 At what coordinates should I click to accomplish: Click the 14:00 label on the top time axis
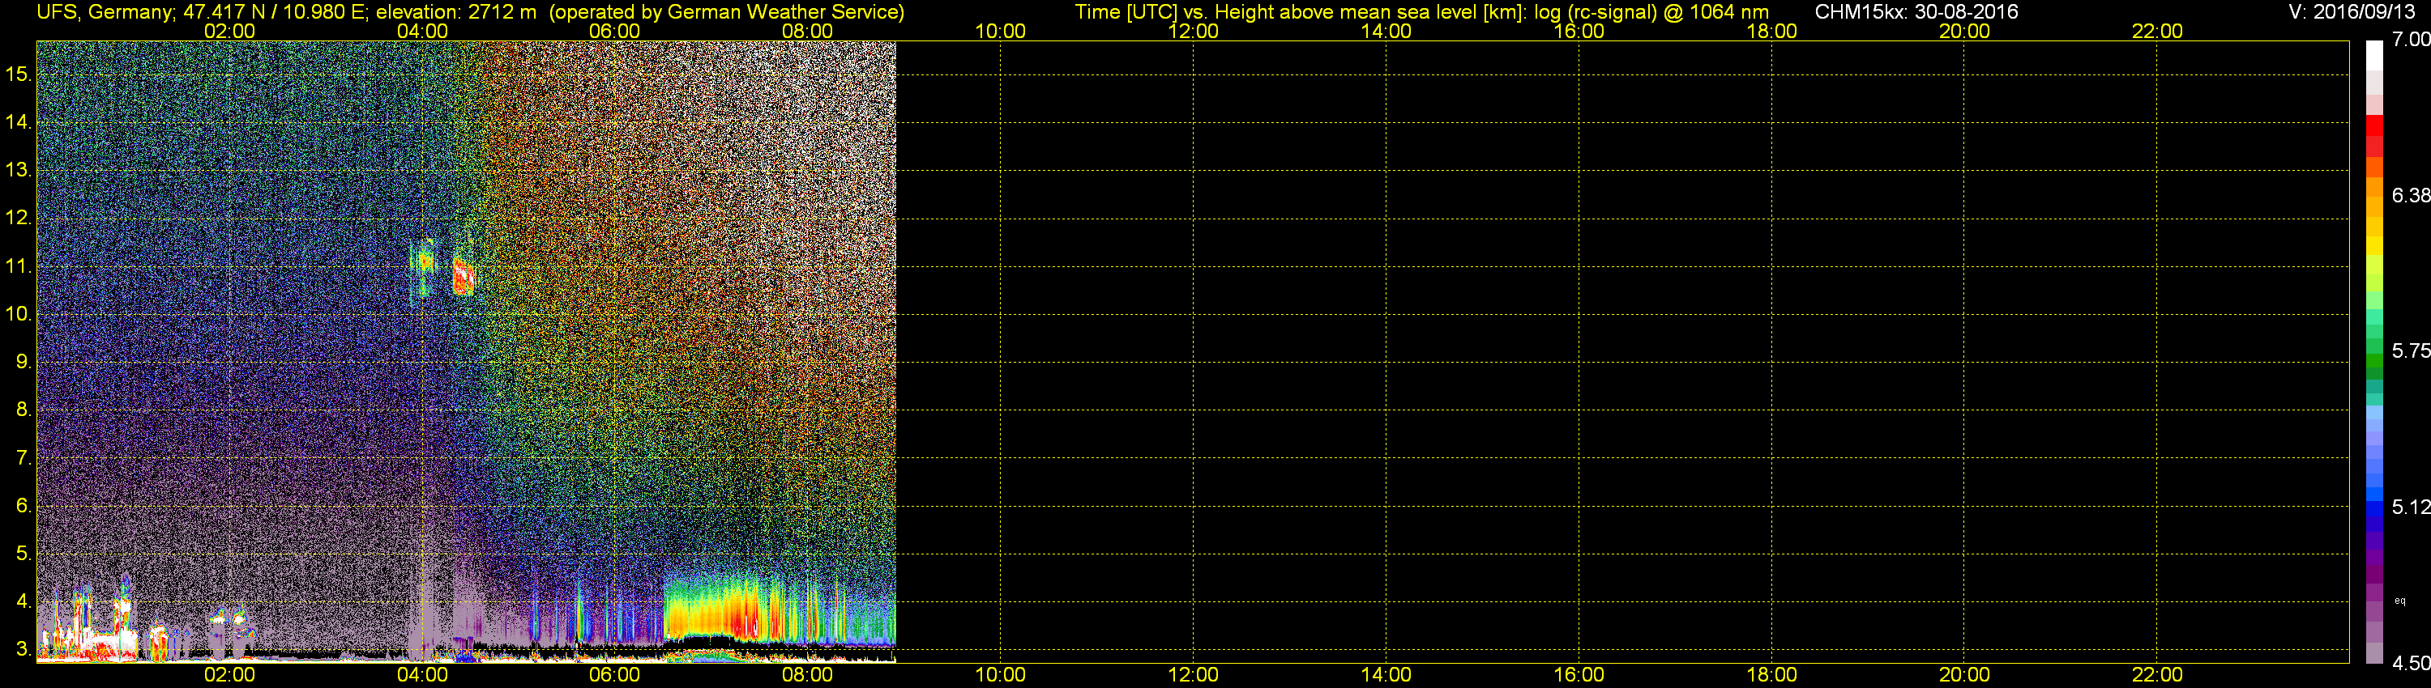click(1386, 31)
